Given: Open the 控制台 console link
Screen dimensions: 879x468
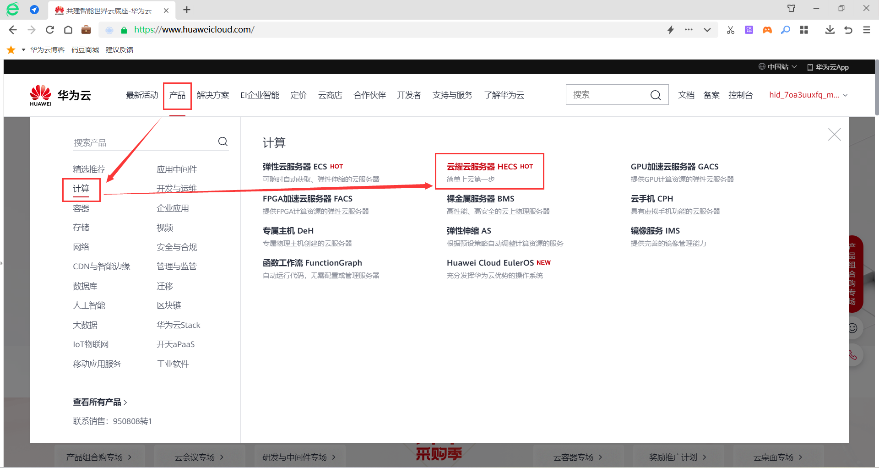Looking at the screenshot, I should 741,95.
